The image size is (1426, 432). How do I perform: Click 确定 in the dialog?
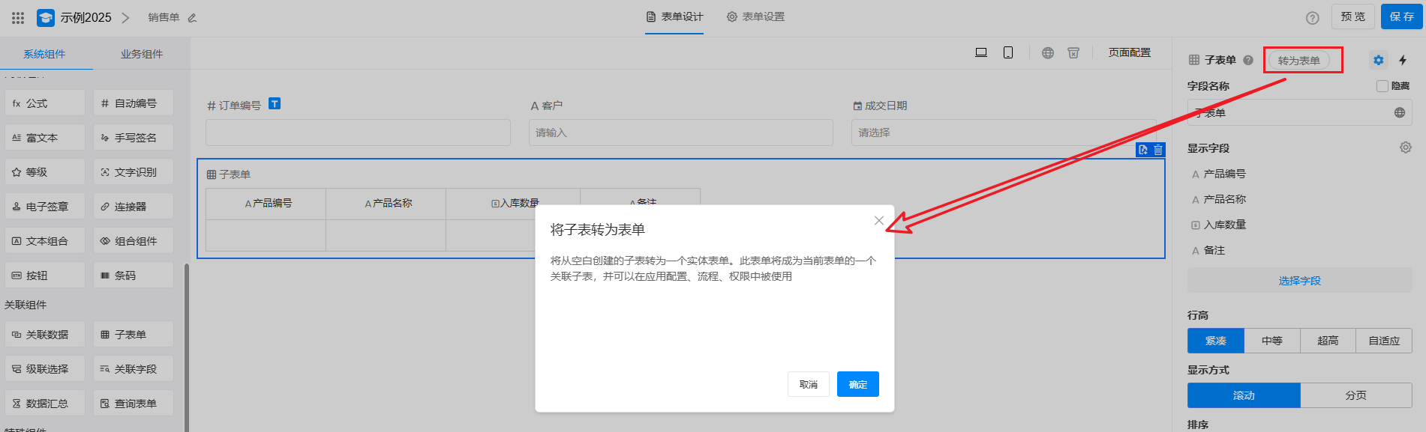click(857, 384)
